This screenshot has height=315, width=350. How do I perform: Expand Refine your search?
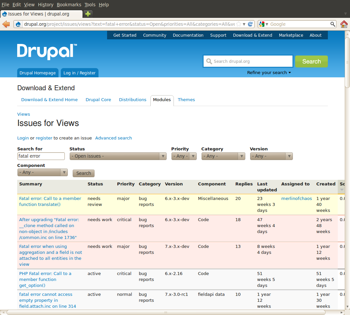point(269,73)
